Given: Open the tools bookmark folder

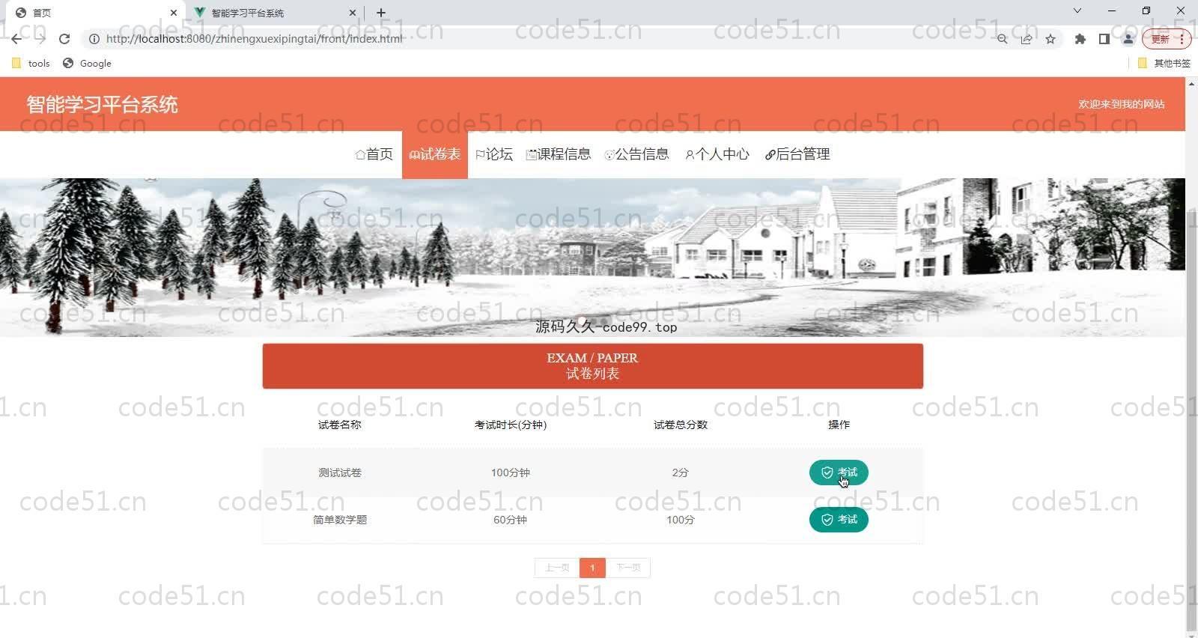Looking at the screenshot, I should (x=31, y=64).
